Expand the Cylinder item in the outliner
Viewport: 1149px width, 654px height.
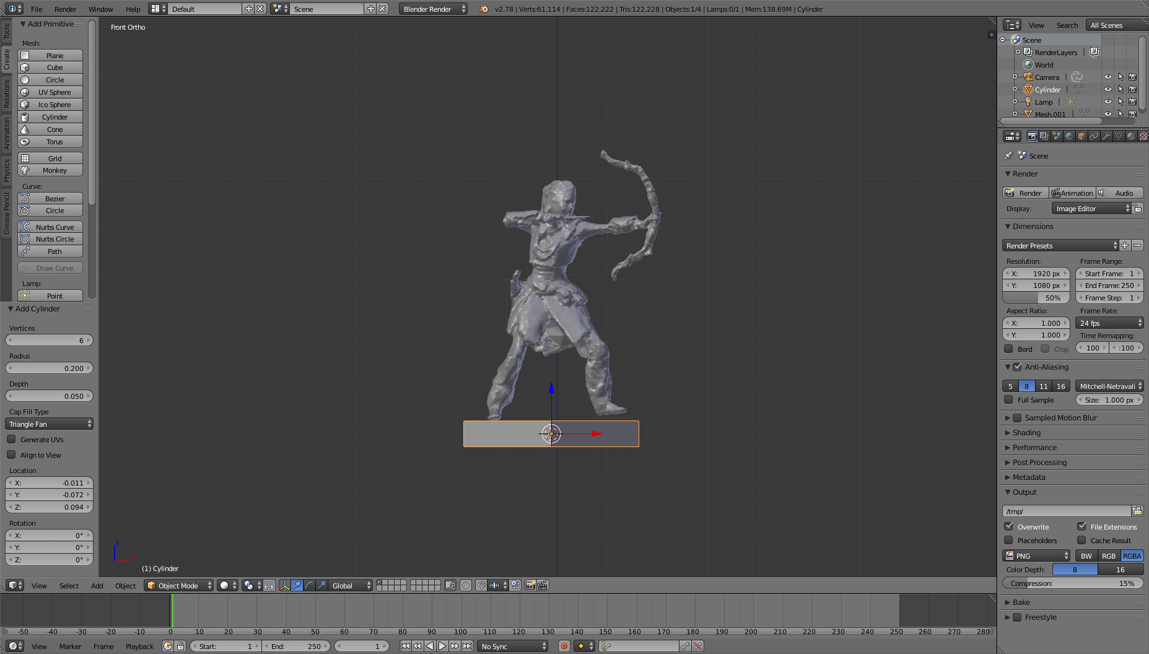(x=1015, y=89)
